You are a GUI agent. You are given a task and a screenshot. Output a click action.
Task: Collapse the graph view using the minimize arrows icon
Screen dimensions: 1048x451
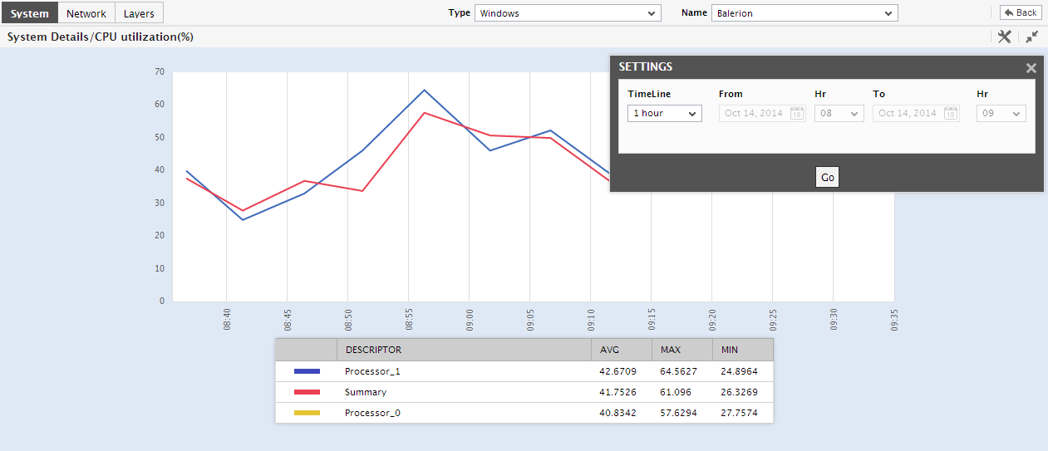click(x=1031, y=37)
